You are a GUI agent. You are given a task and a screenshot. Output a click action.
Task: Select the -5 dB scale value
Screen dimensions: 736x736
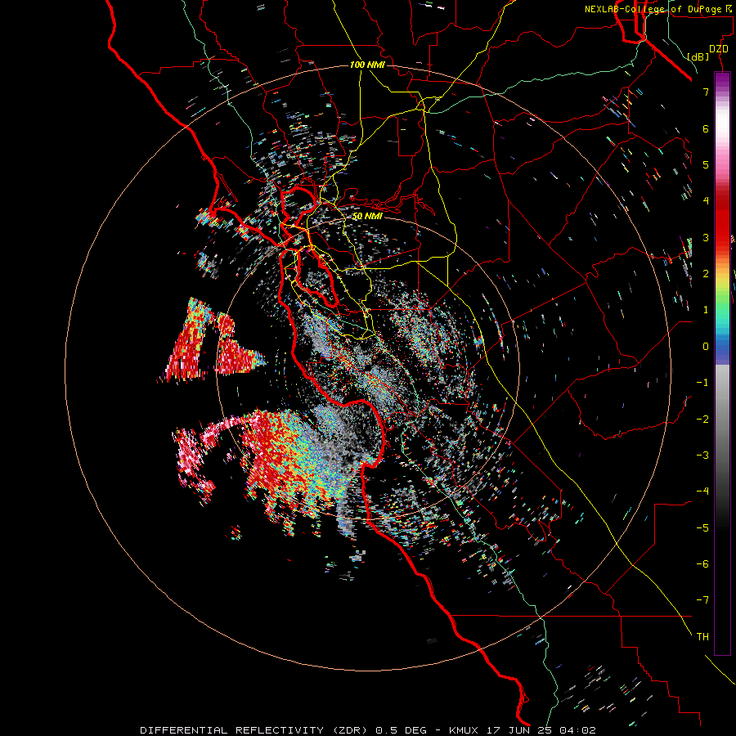(x=702, y=528)
